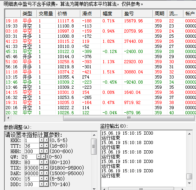196x190 pixels.
Task: Decrease the RRR parameter with left arrow
Action: click(x=42, y=162)
